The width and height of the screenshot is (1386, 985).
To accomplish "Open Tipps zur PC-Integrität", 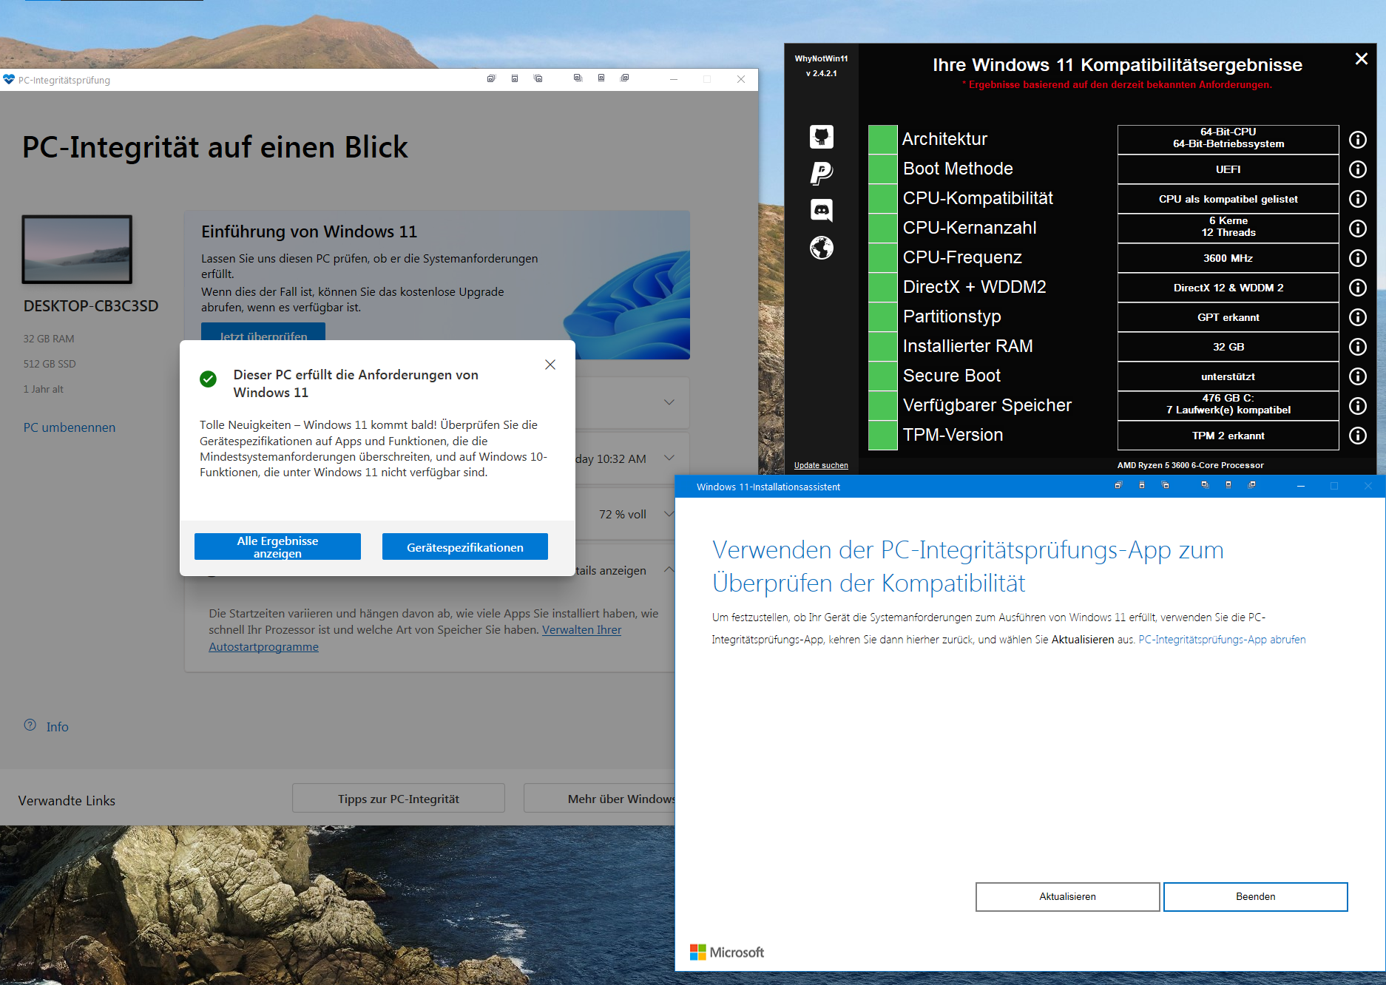I will tap(399, 799).
